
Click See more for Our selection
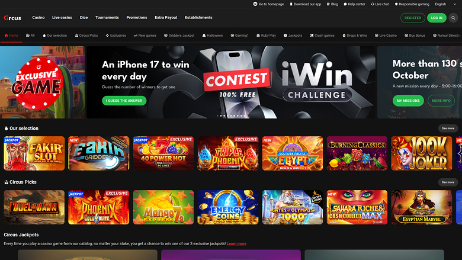448,129
